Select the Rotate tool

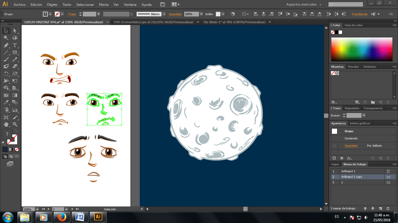[6, 74]
